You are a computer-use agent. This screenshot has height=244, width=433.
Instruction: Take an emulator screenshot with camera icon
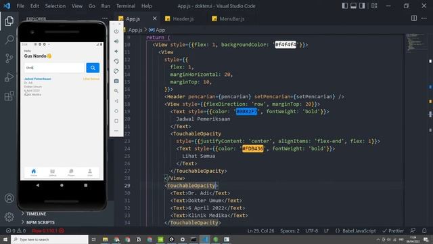[116, 81]
